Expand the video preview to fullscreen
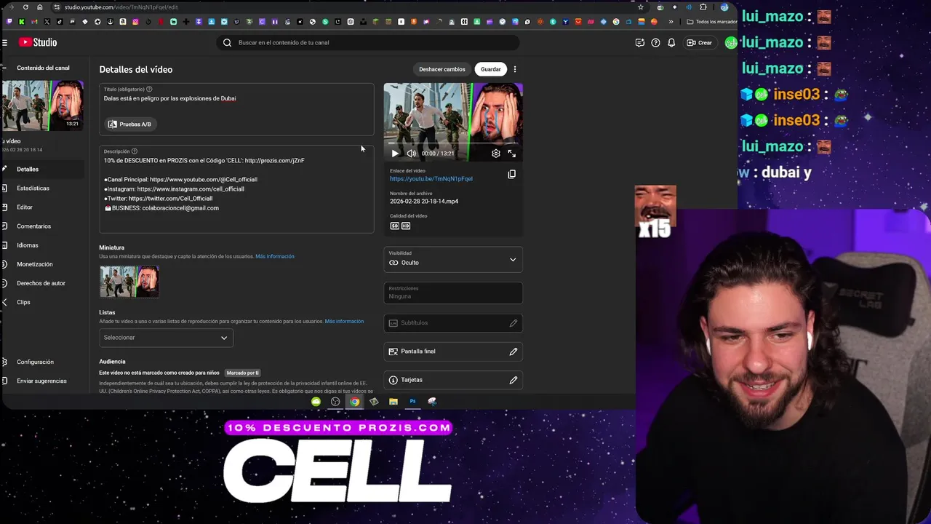The height and width of the screenshot is (524, 931). pyautogui.click(x=512, y=154)
